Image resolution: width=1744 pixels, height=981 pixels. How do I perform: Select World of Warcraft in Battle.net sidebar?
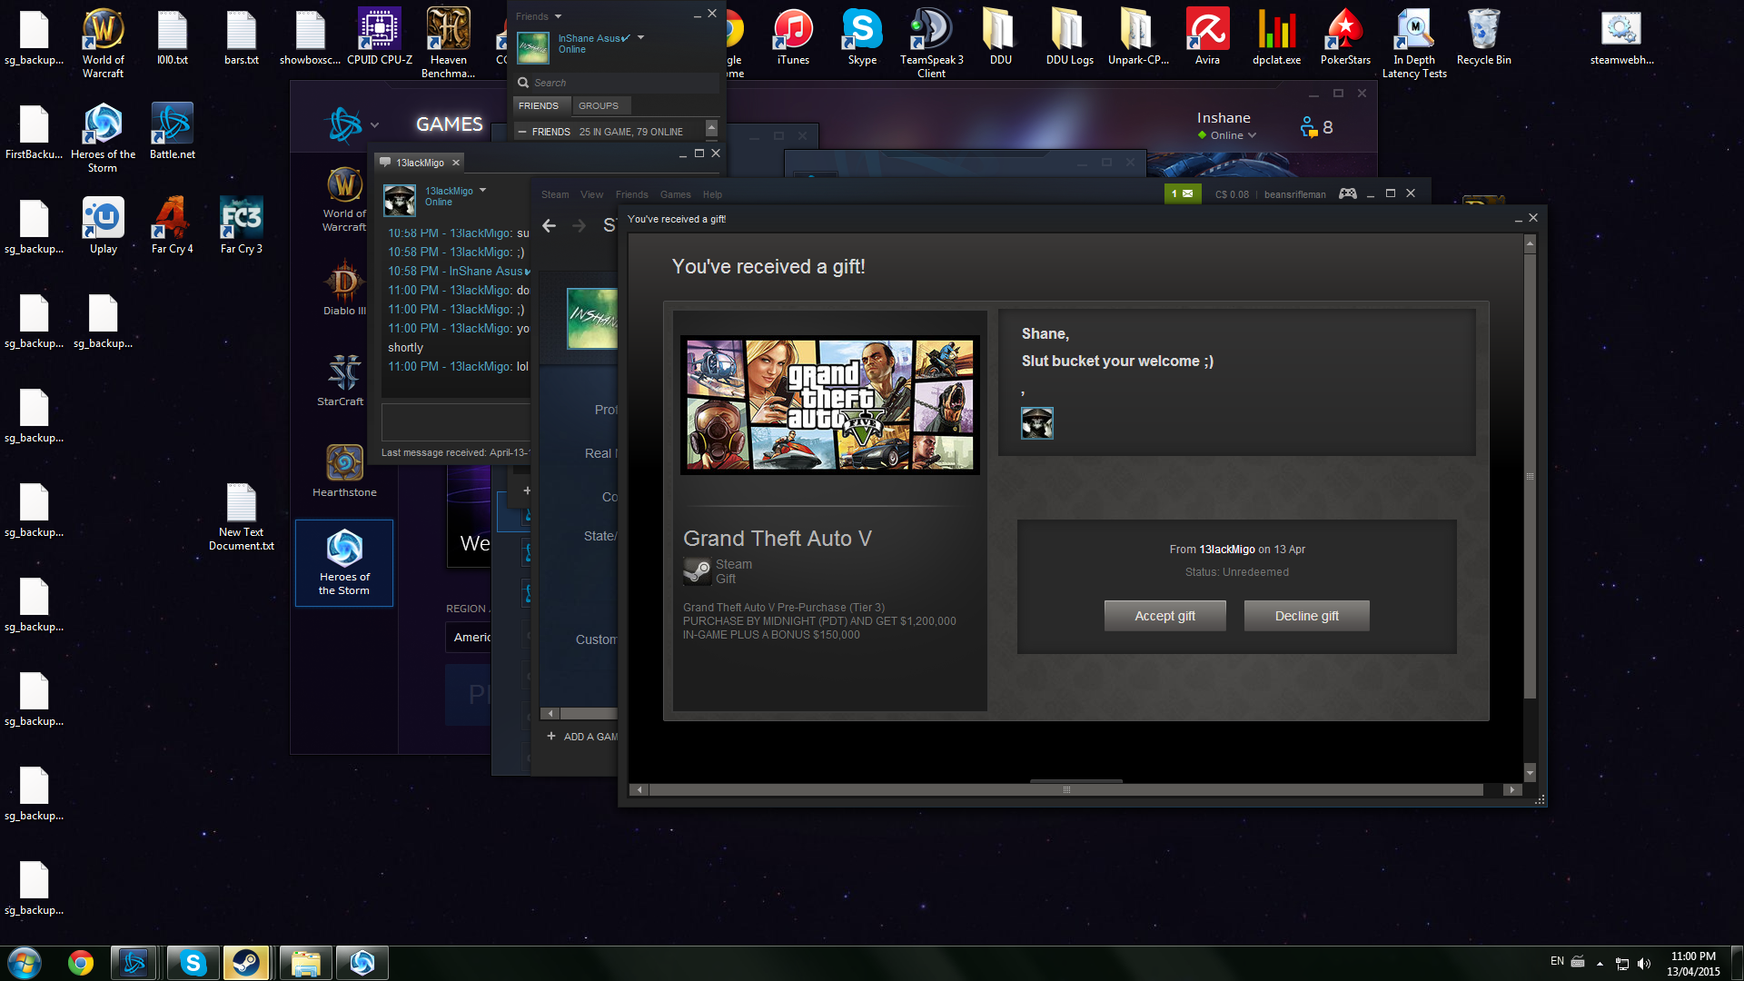pos(344,199)
